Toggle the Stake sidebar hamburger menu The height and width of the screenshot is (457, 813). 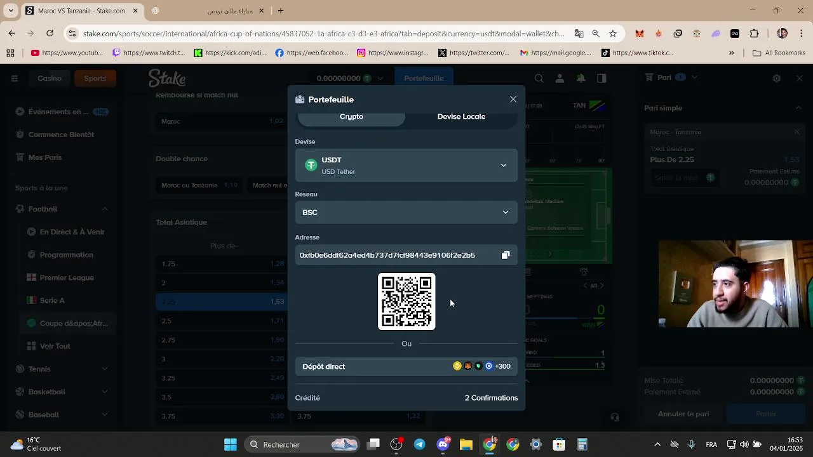pyautogui.click(x=14, y=78)
